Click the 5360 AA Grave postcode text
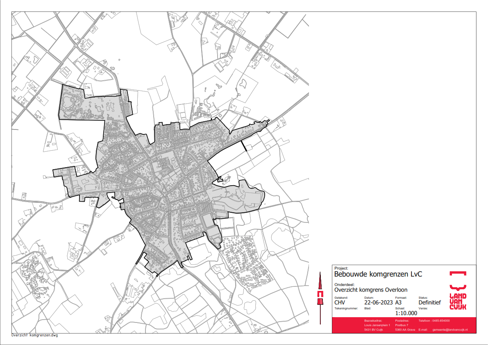This screenshot has height=345, width=488. point(405,329)
